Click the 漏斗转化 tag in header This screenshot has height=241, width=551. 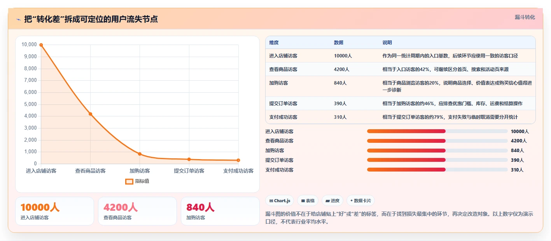[x=525, y=17]
